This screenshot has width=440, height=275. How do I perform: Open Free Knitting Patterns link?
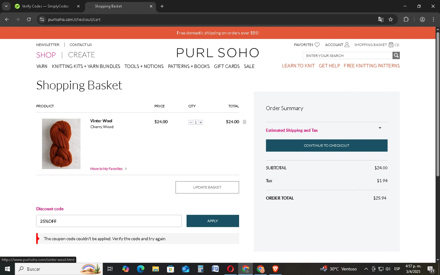(372, 66)
